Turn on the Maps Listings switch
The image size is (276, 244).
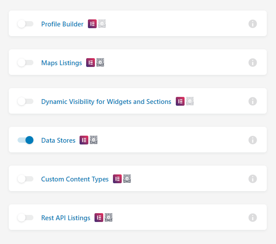tap(25, 63)
